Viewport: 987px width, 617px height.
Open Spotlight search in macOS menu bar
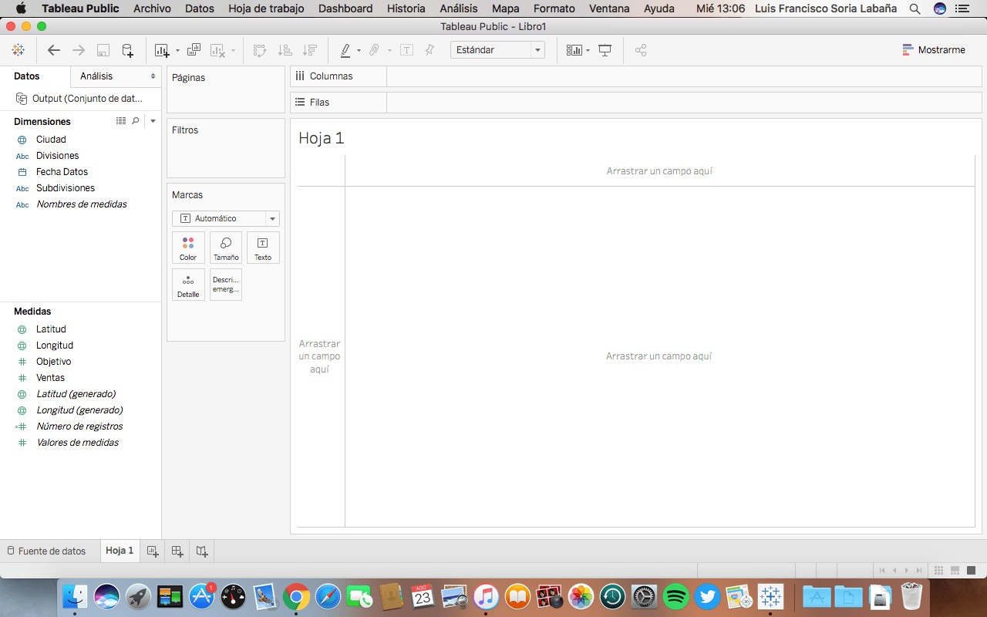[x=915, y=8]
